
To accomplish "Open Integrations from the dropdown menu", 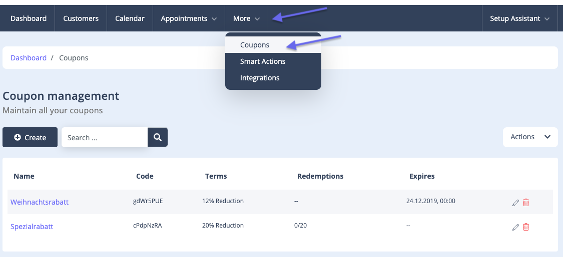I will [x=260, y=78].
